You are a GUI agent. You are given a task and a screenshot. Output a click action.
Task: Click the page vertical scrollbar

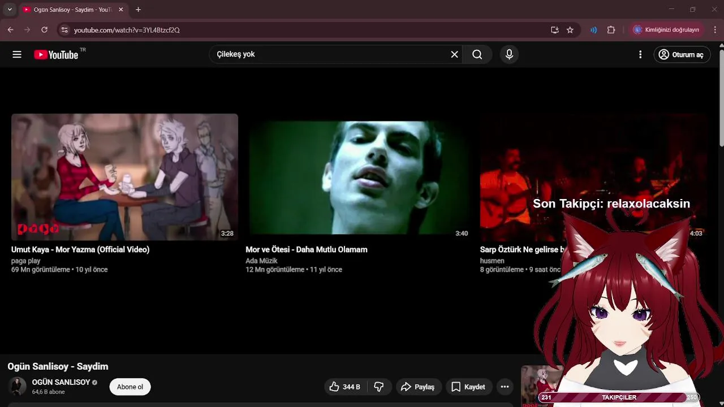pos(721,99)
